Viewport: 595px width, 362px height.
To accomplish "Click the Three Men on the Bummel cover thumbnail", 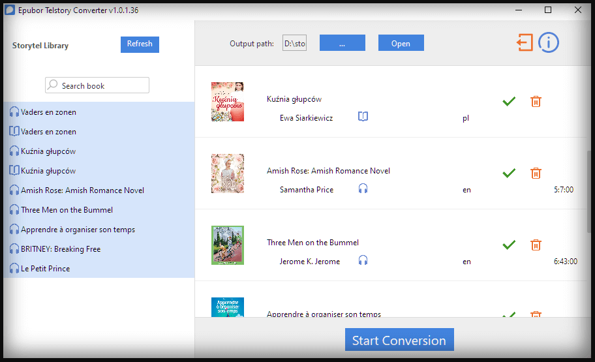I will pos(228,245).
